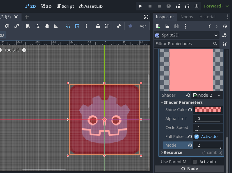Switch to the Historial tab
The height and width of the screenshot is (173, 232).
pos(207,17)
